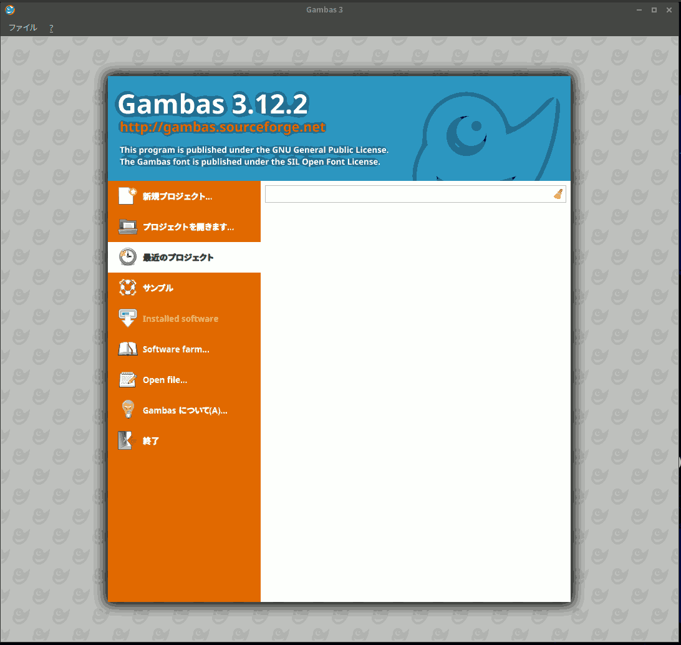Click the Installed software download icon

pos(128,318)
